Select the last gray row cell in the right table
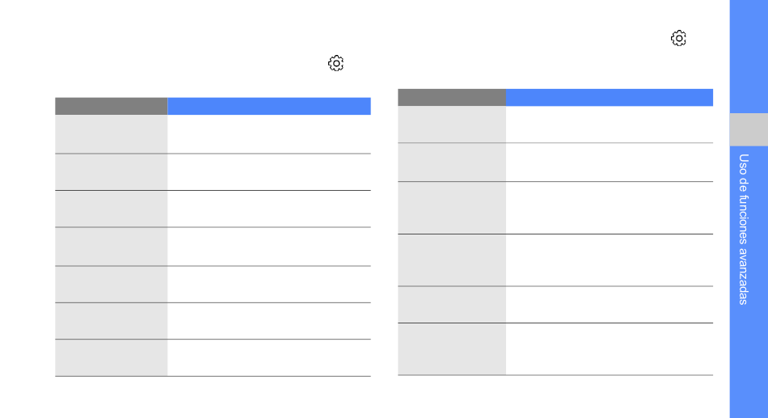The height and width of the screenshot is (418, 768). pyautogui.click(x=452, y=349)
